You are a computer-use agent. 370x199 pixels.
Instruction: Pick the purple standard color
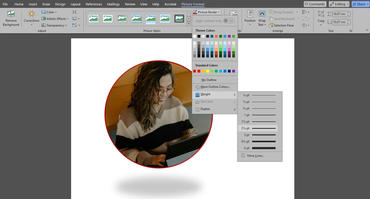pos(234,71)
